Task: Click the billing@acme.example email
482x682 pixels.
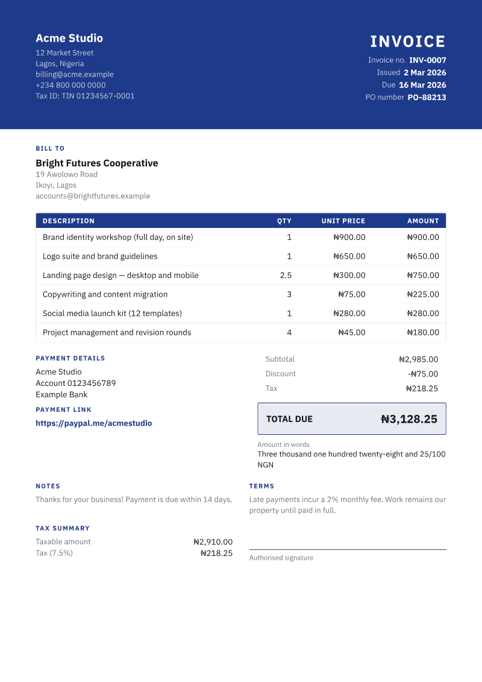Action: [74, 74]
